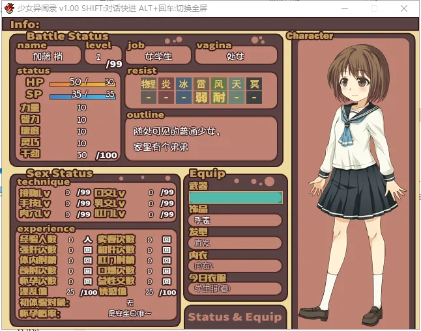The width and height of the screenshot is (421, 331).
Task: Click the 今日衣服 clothing label
Action: (207, 278)
